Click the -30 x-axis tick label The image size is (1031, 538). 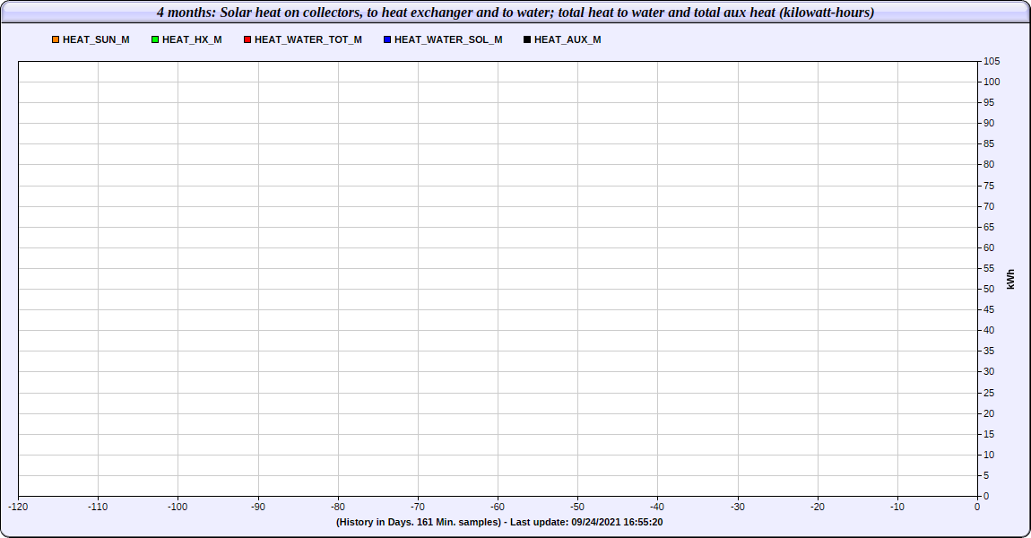738,507
